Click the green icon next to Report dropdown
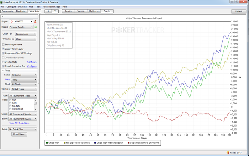The image size is (249, 156). tap(36, 27)
